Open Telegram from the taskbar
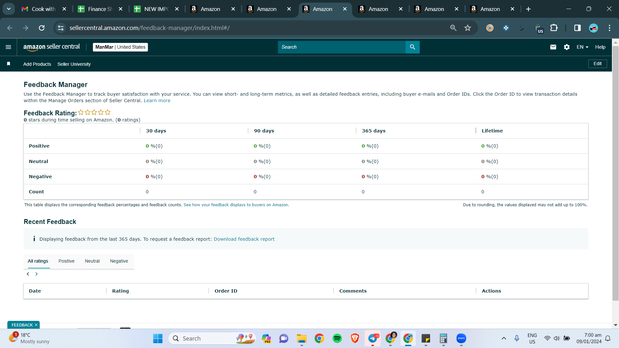This screenshot has width=619, height=348. pyautogui.click(x=373, y=338)
